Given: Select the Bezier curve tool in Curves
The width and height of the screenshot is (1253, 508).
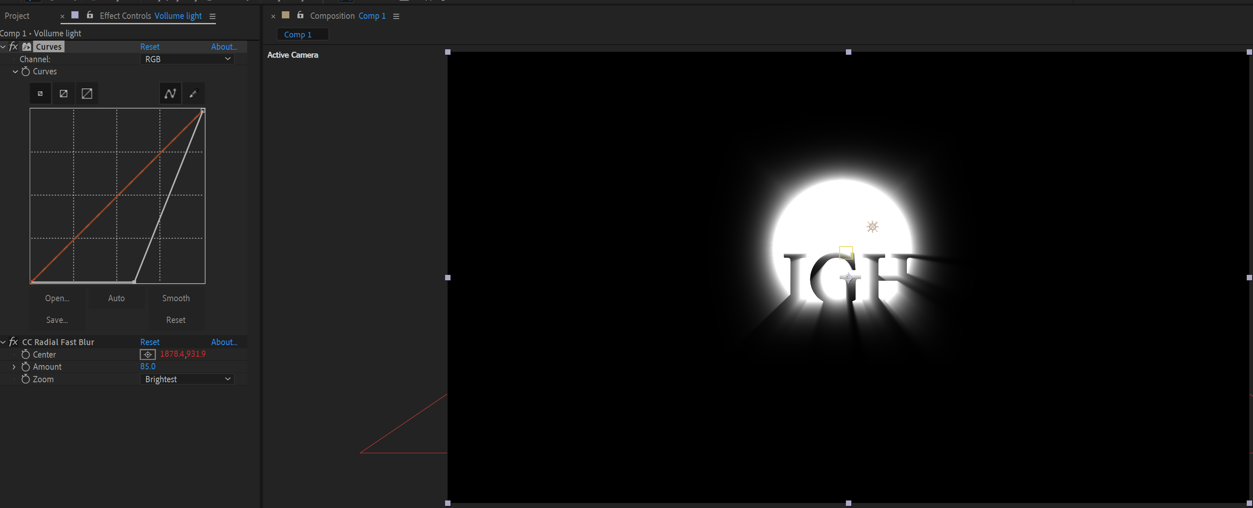Looking at the screenshot, I should (170, 93).
